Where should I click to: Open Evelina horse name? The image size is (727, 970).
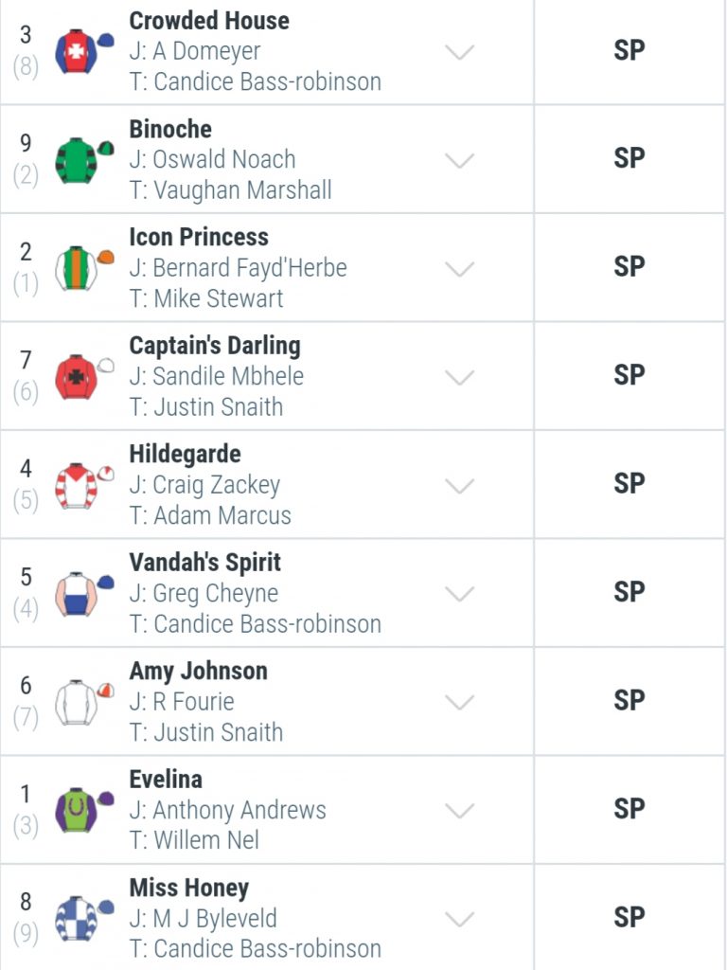click(x=166, y=780)
